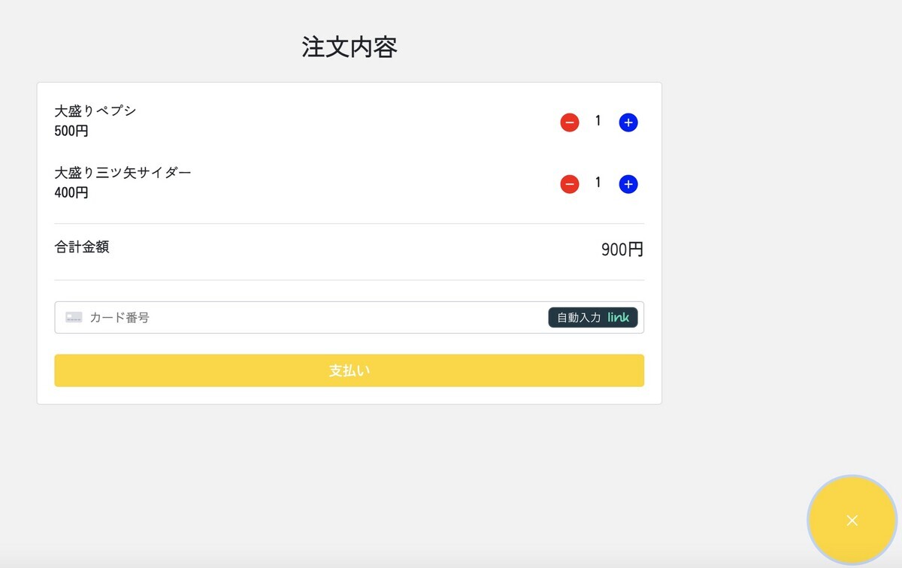The image size is (902, 568).
Task: Click the blue plus icon for 大盛りペプシ
Action: 628,122
